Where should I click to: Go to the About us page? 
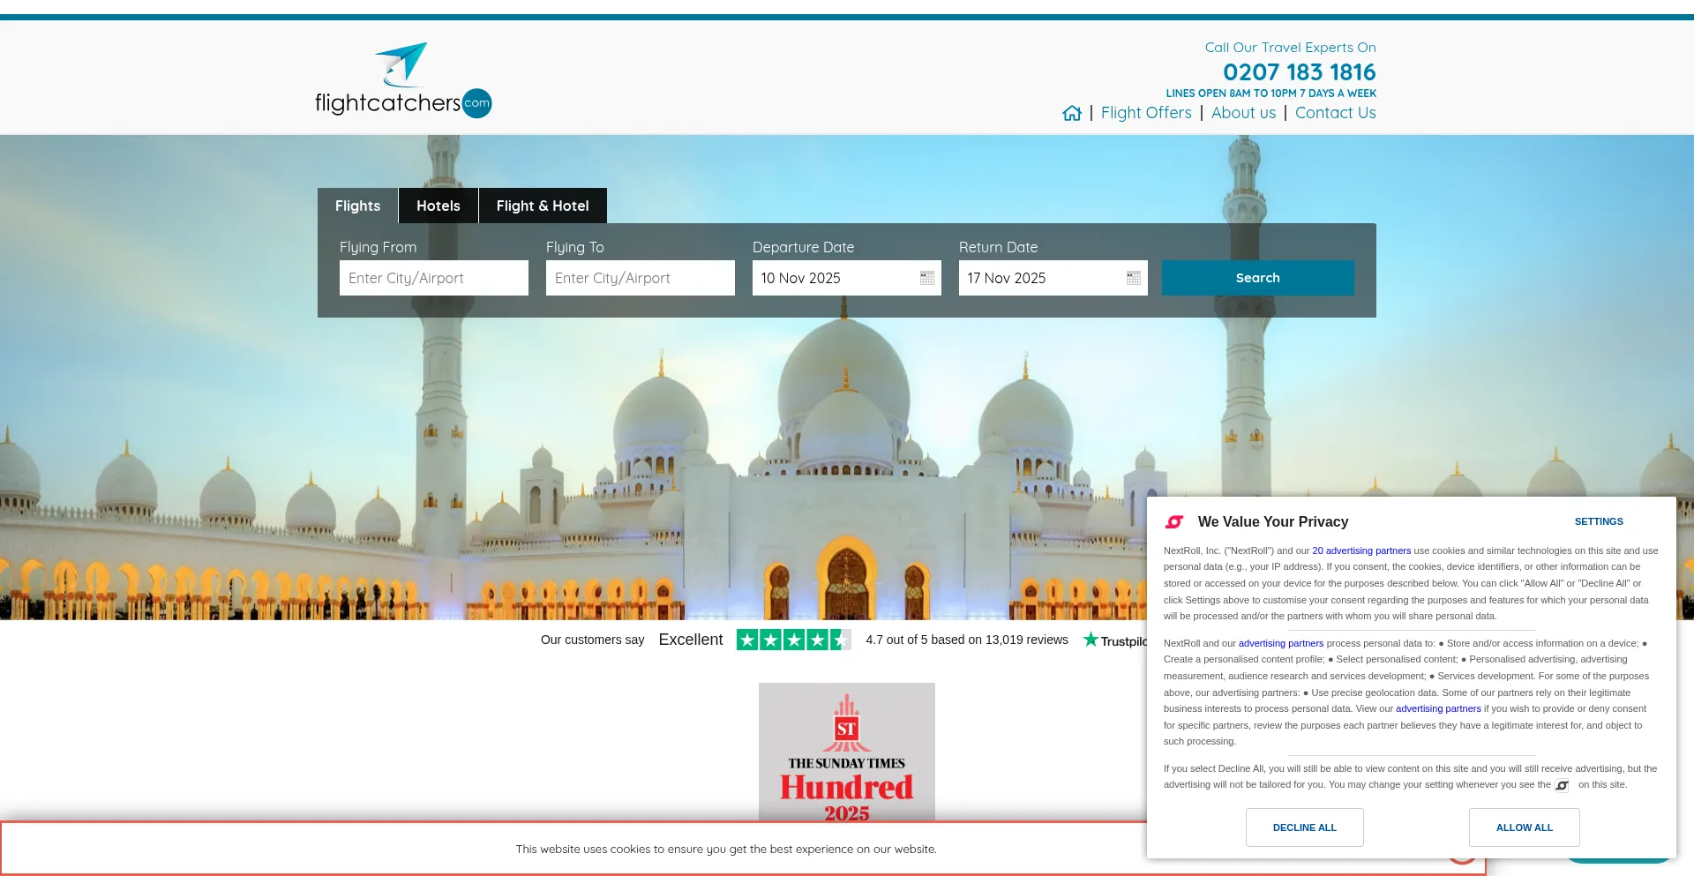pos(1243,113)
